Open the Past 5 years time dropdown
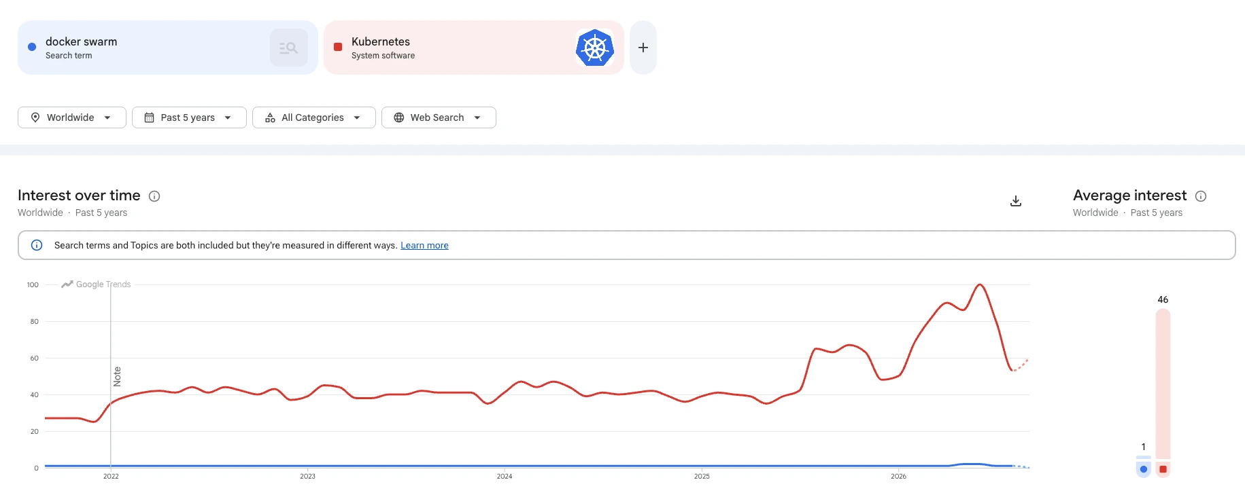 click(x=189, y=117)
